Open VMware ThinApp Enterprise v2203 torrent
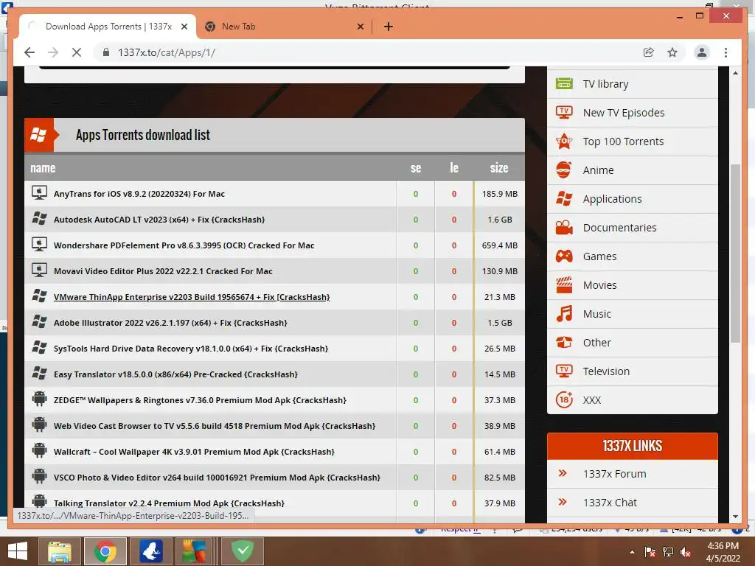The height and width of the screenshot is (566, 755). pyautogui.click(x=192, y=297)
